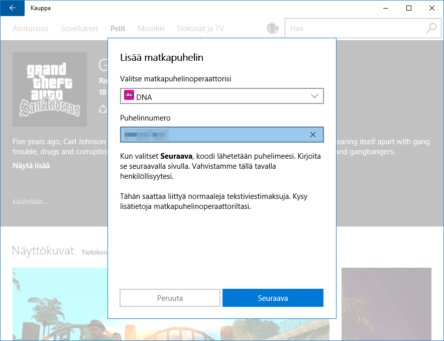Maximize the Kauppa window
The width and height of the screenshot is (444, 341).
tap(409, 8)
